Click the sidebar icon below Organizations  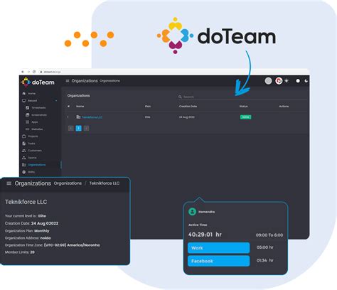24,172
